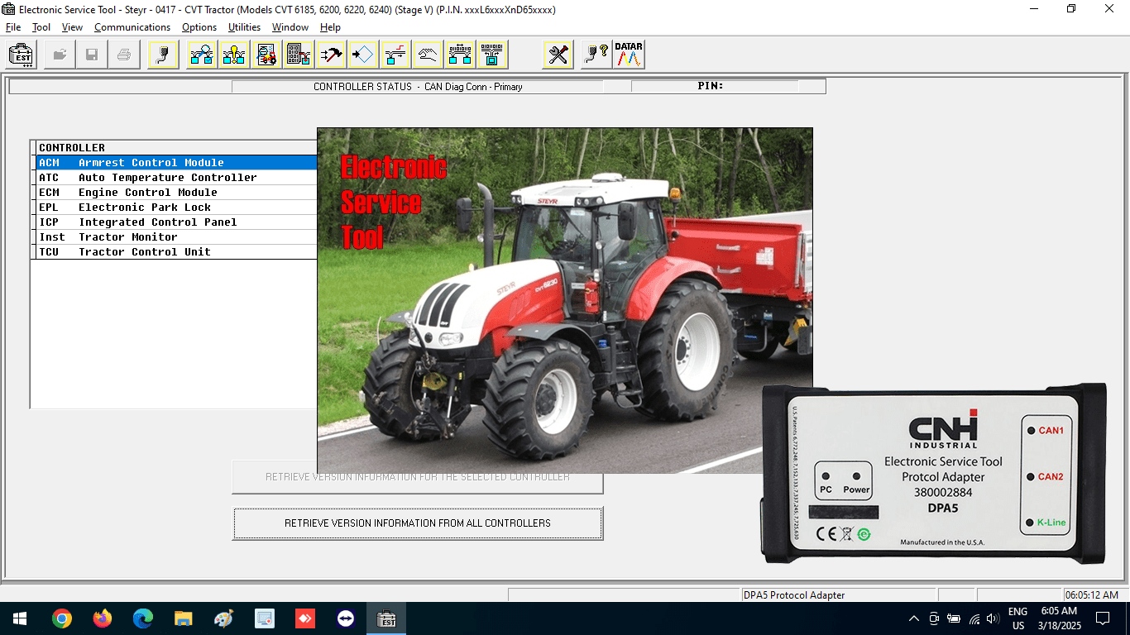This screenshot has width=1130, height=635.
Task: Click the Save floppy disk toolbar icon
Action: click(91, 55)
